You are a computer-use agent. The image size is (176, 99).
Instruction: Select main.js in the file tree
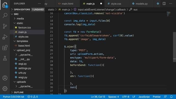click(x=23, y=32)
